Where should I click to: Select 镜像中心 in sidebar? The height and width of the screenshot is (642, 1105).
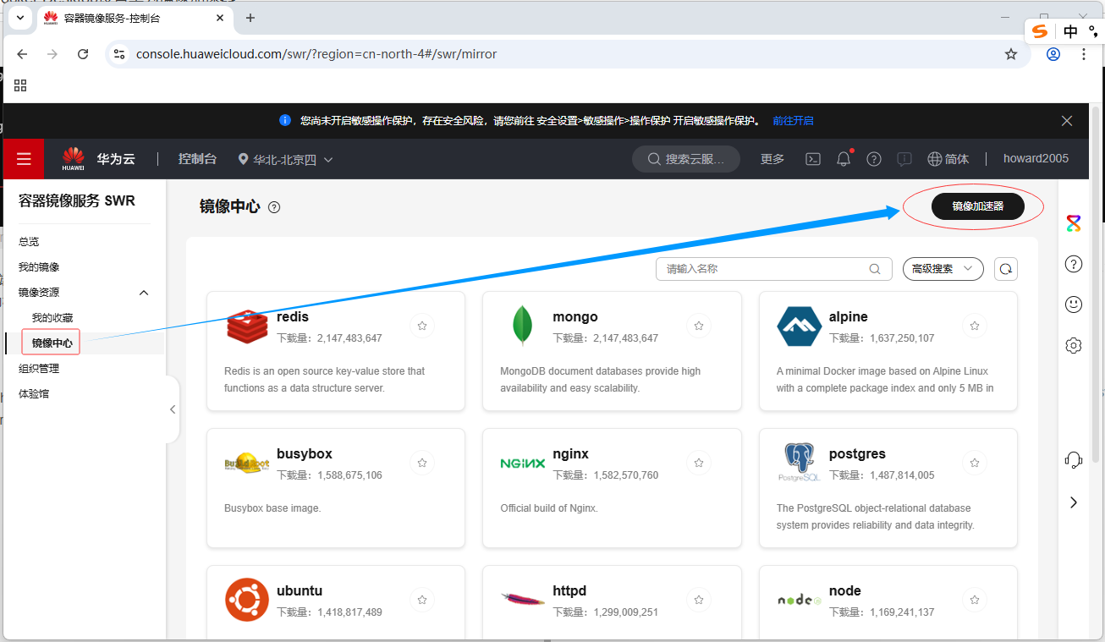click(52, 343)
